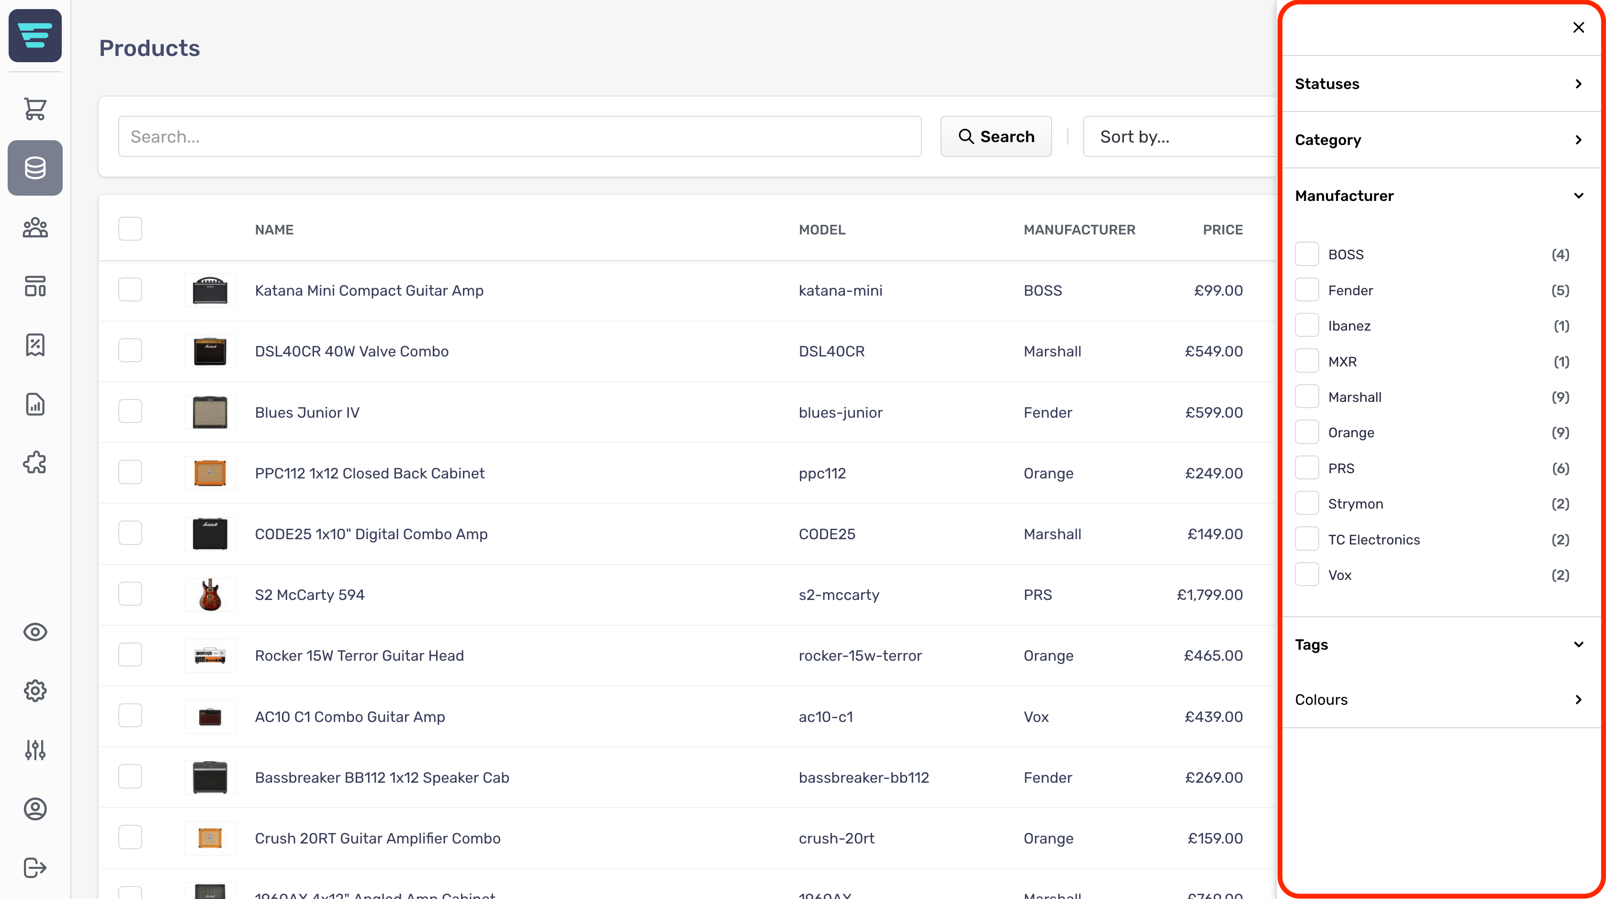This screenshot has height=899, width=1606.
Task: Open the S2 McCarty 594 guitar thumbnail
Action: pos(210,594)
